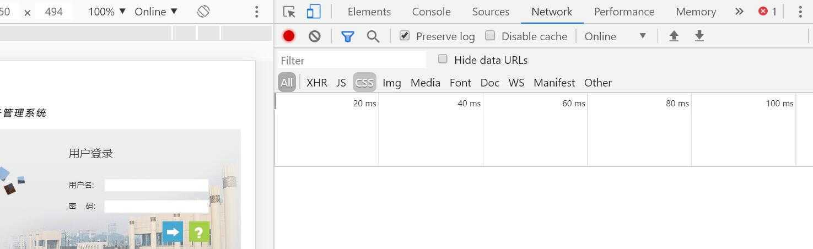Open the 100% zoom dropdown

107,12
